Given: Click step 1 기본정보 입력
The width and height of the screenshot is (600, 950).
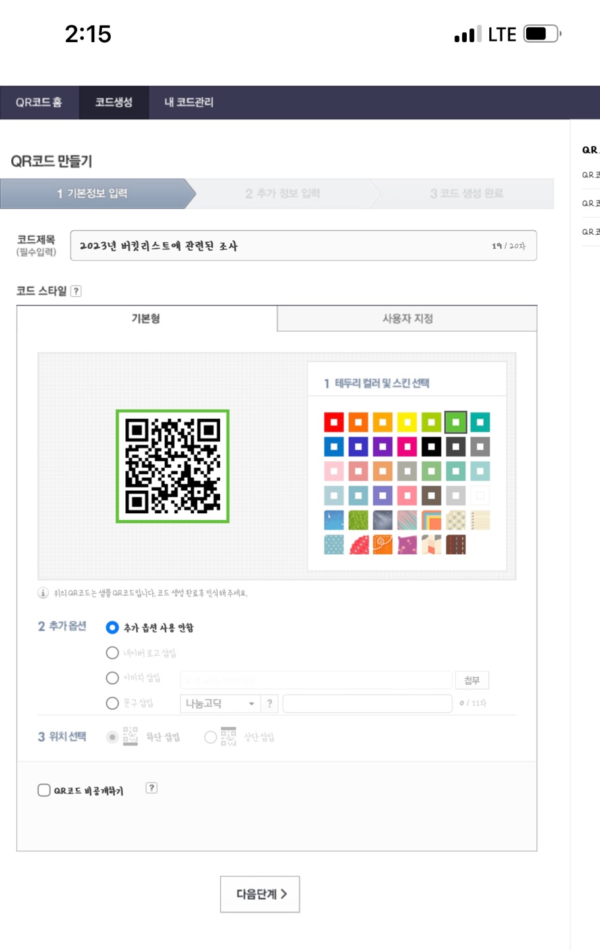Looking at the screenshot, I should [x=92, y=193].
